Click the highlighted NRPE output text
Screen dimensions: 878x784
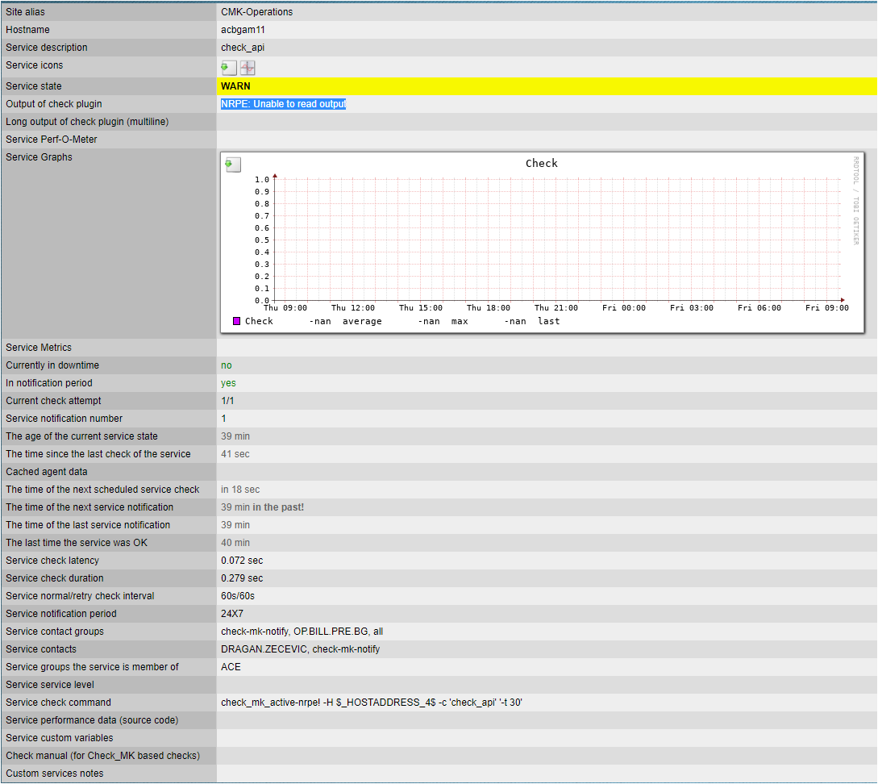[x=283, y=104]
